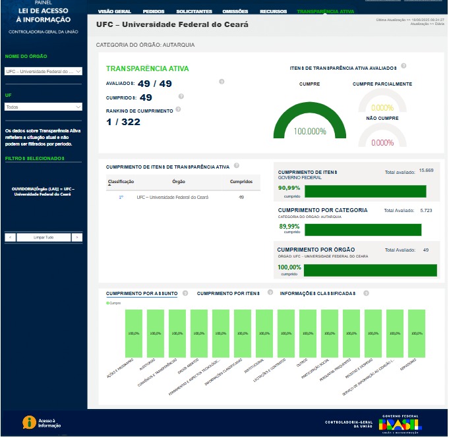Viewport: 449px width, 438px height.
Task: Click the forward-selection arrow beside Limpar Tudo
Action: coord(77,238)
